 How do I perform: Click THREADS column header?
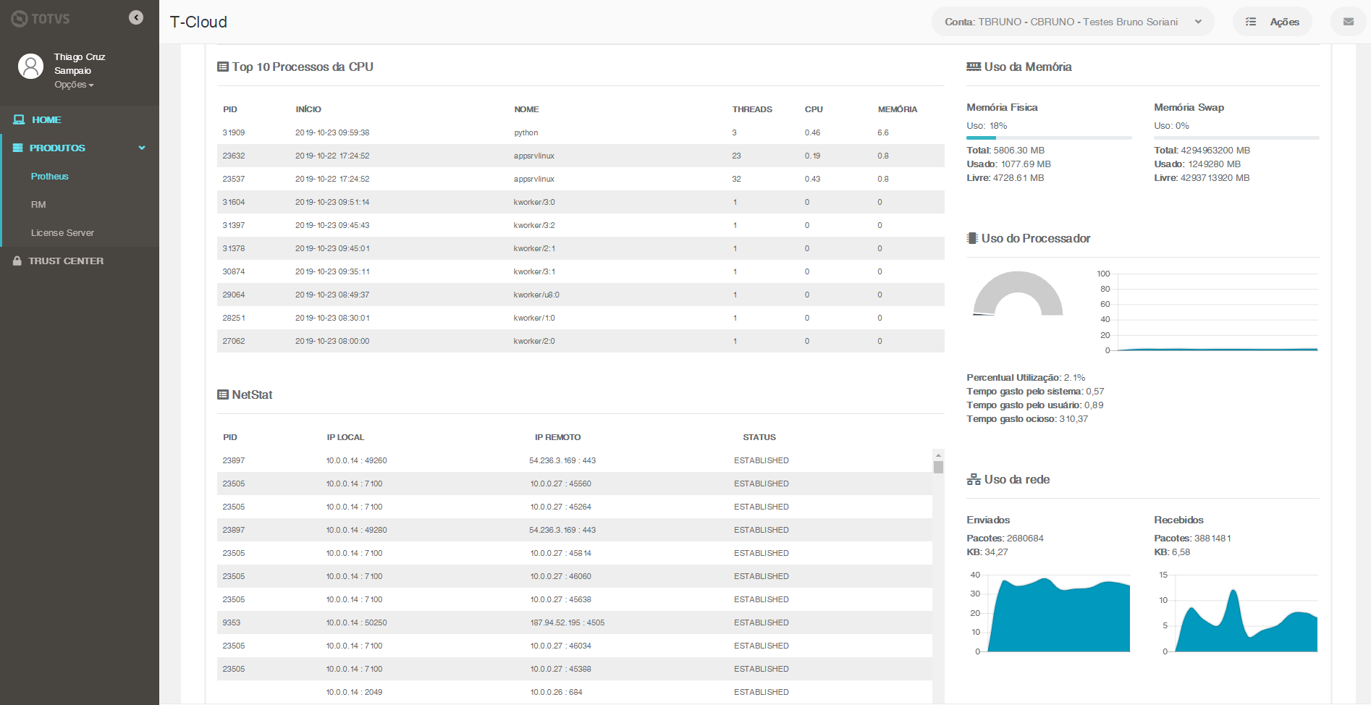[752, 109]
